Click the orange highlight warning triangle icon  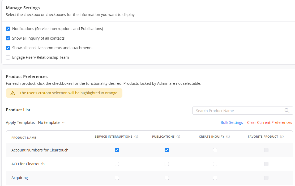13,93
